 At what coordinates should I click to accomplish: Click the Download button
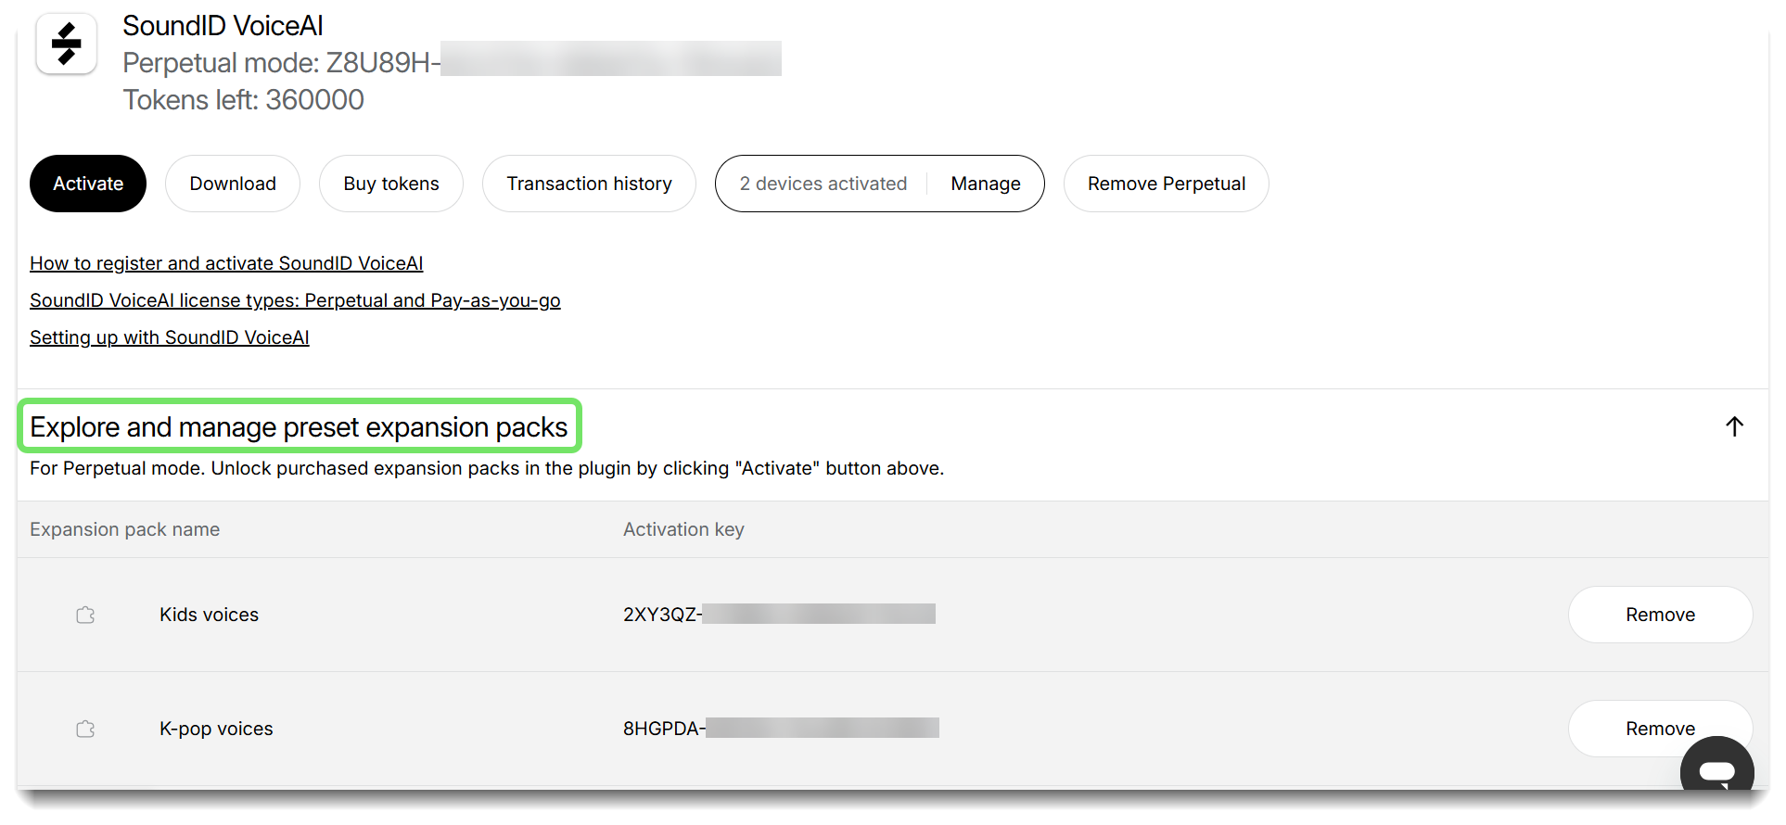pos(233,184)
